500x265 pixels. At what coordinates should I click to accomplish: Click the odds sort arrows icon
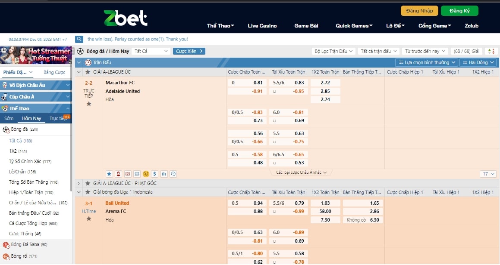pyautogui.click(x=491, y=51)
